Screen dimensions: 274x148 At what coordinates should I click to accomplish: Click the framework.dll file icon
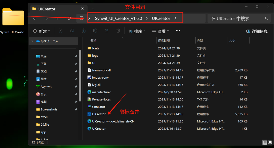click(x=89, y=70)
